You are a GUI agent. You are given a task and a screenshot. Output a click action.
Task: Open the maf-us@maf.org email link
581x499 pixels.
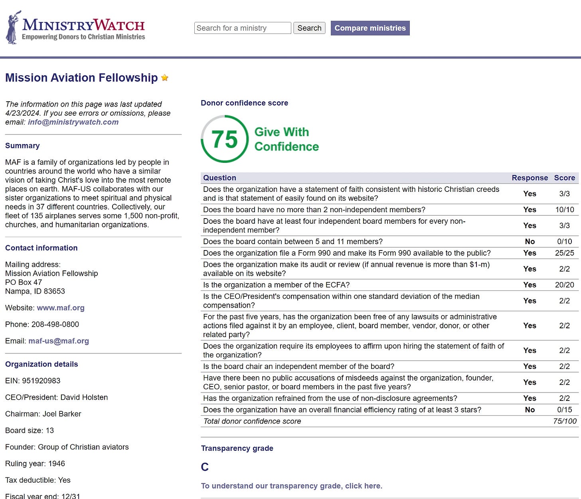point(59,341)
